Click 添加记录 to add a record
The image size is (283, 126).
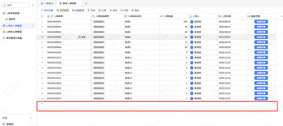[47, 10]
